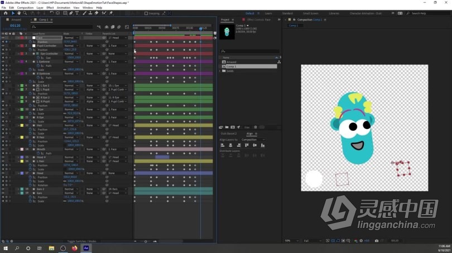Image resolution: width=452 pixels, height=253 pixels.
Task: Click Align Horizontal Center icon
Action: coord(230,145)
